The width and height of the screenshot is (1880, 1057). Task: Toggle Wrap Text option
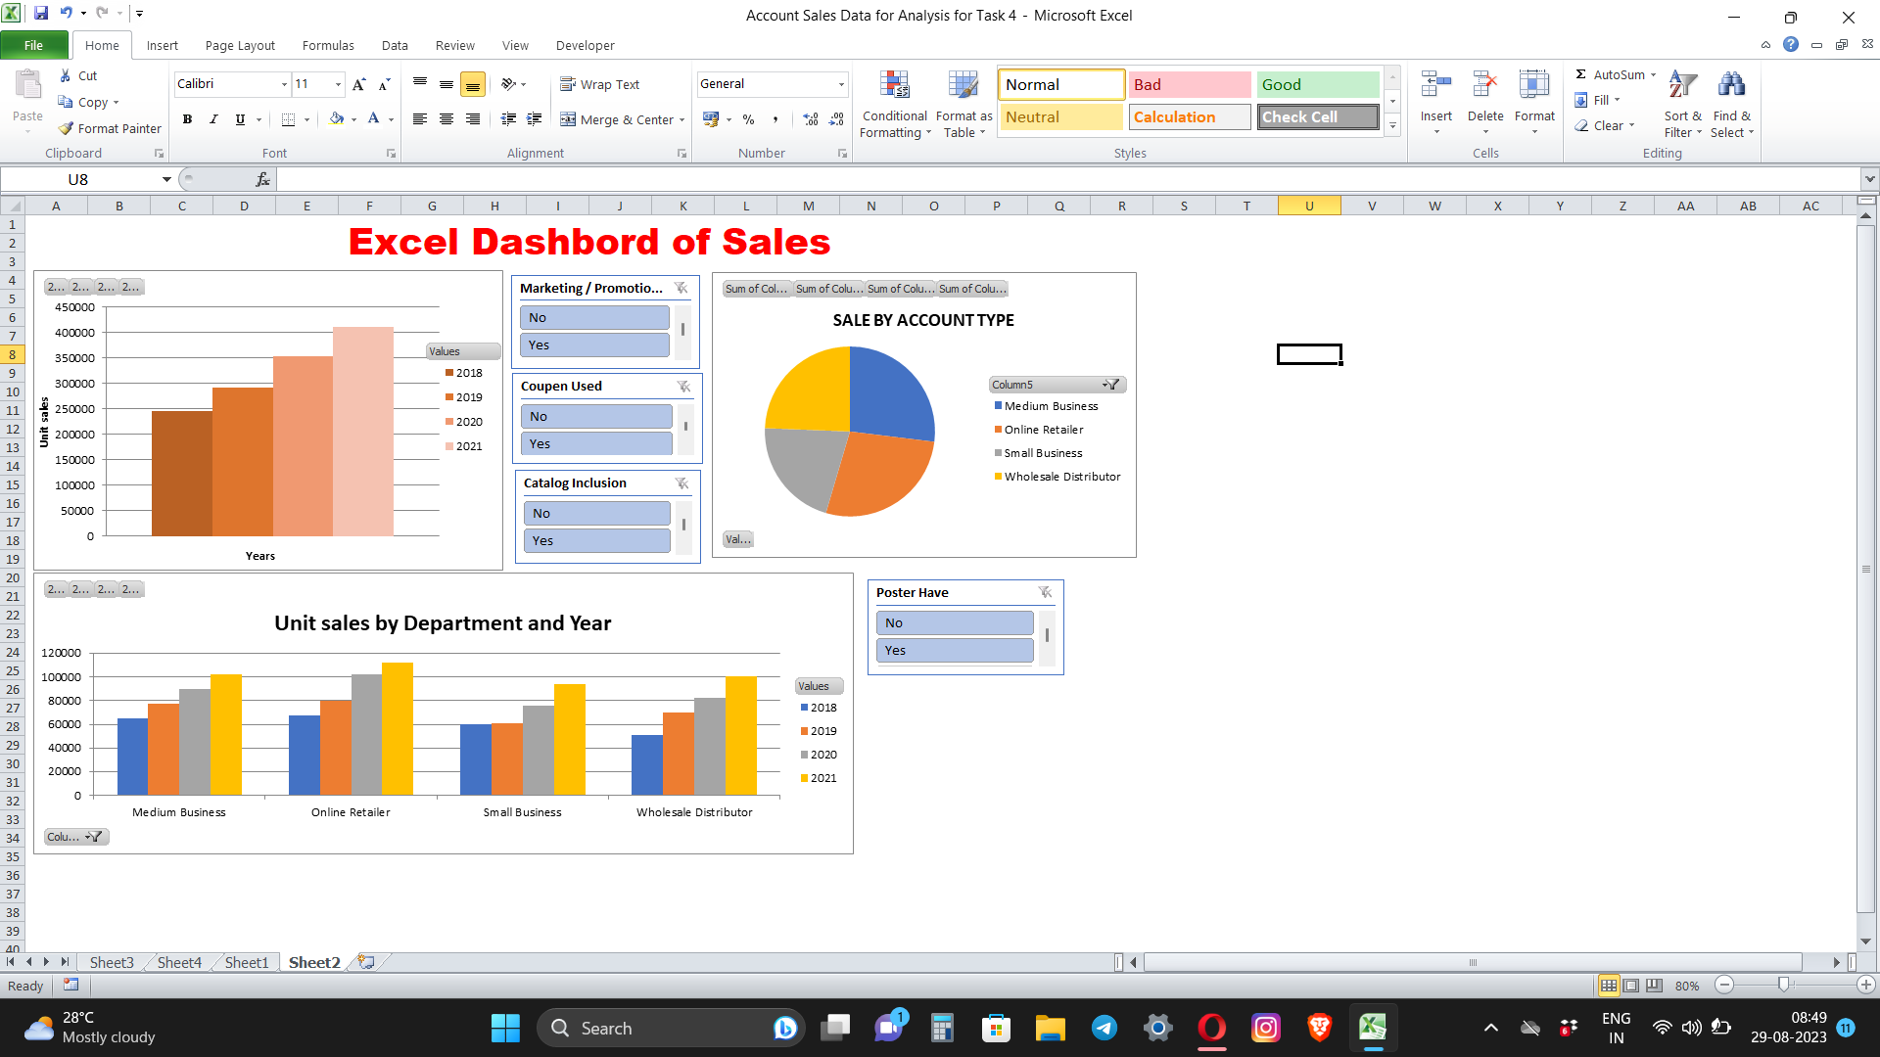tap(599, 84)
